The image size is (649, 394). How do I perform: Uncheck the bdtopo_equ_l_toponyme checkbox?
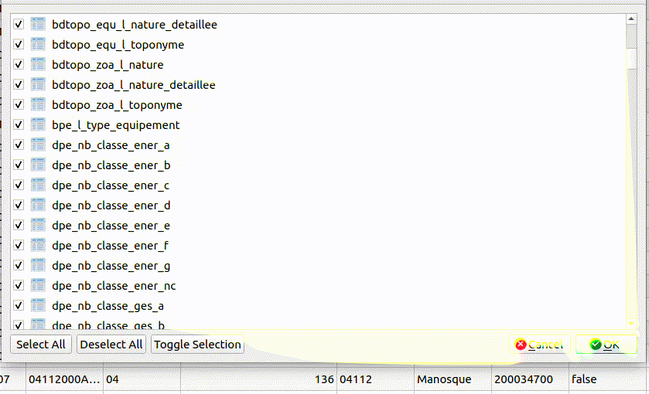tap(19, 45)
